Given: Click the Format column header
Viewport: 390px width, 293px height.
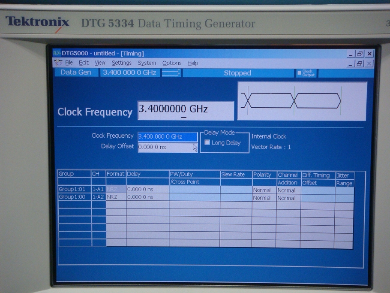Looking at the screenshot, I should pyautogui.click(x=116, y=174).
